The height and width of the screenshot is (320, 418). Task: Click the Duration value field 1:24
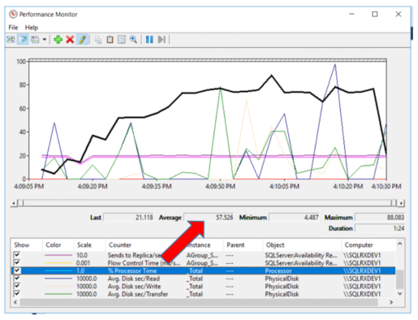click(x=380, y=228)
